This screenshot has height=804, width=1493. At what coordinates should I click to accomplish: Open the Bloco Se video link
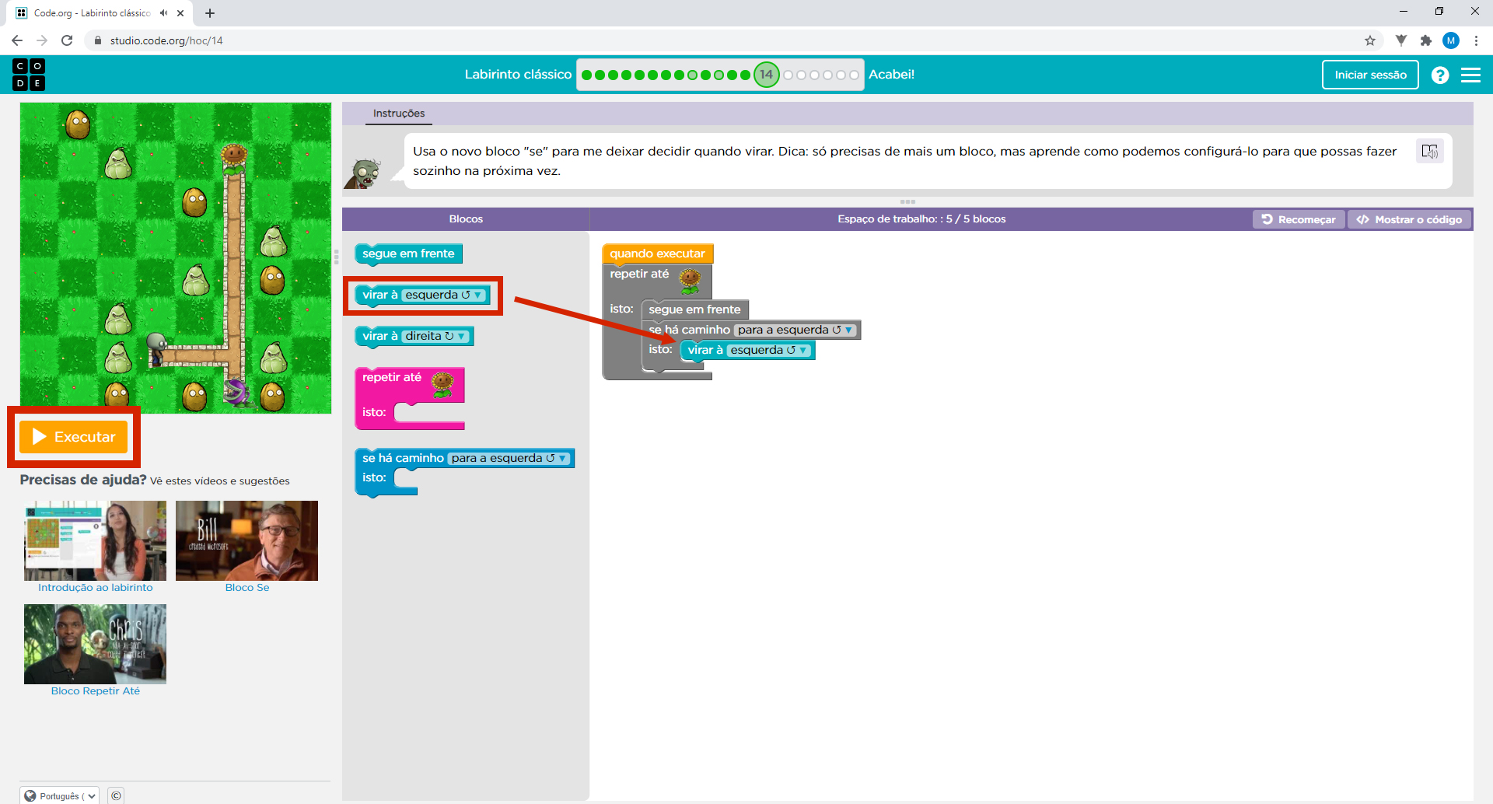[247, 588]
